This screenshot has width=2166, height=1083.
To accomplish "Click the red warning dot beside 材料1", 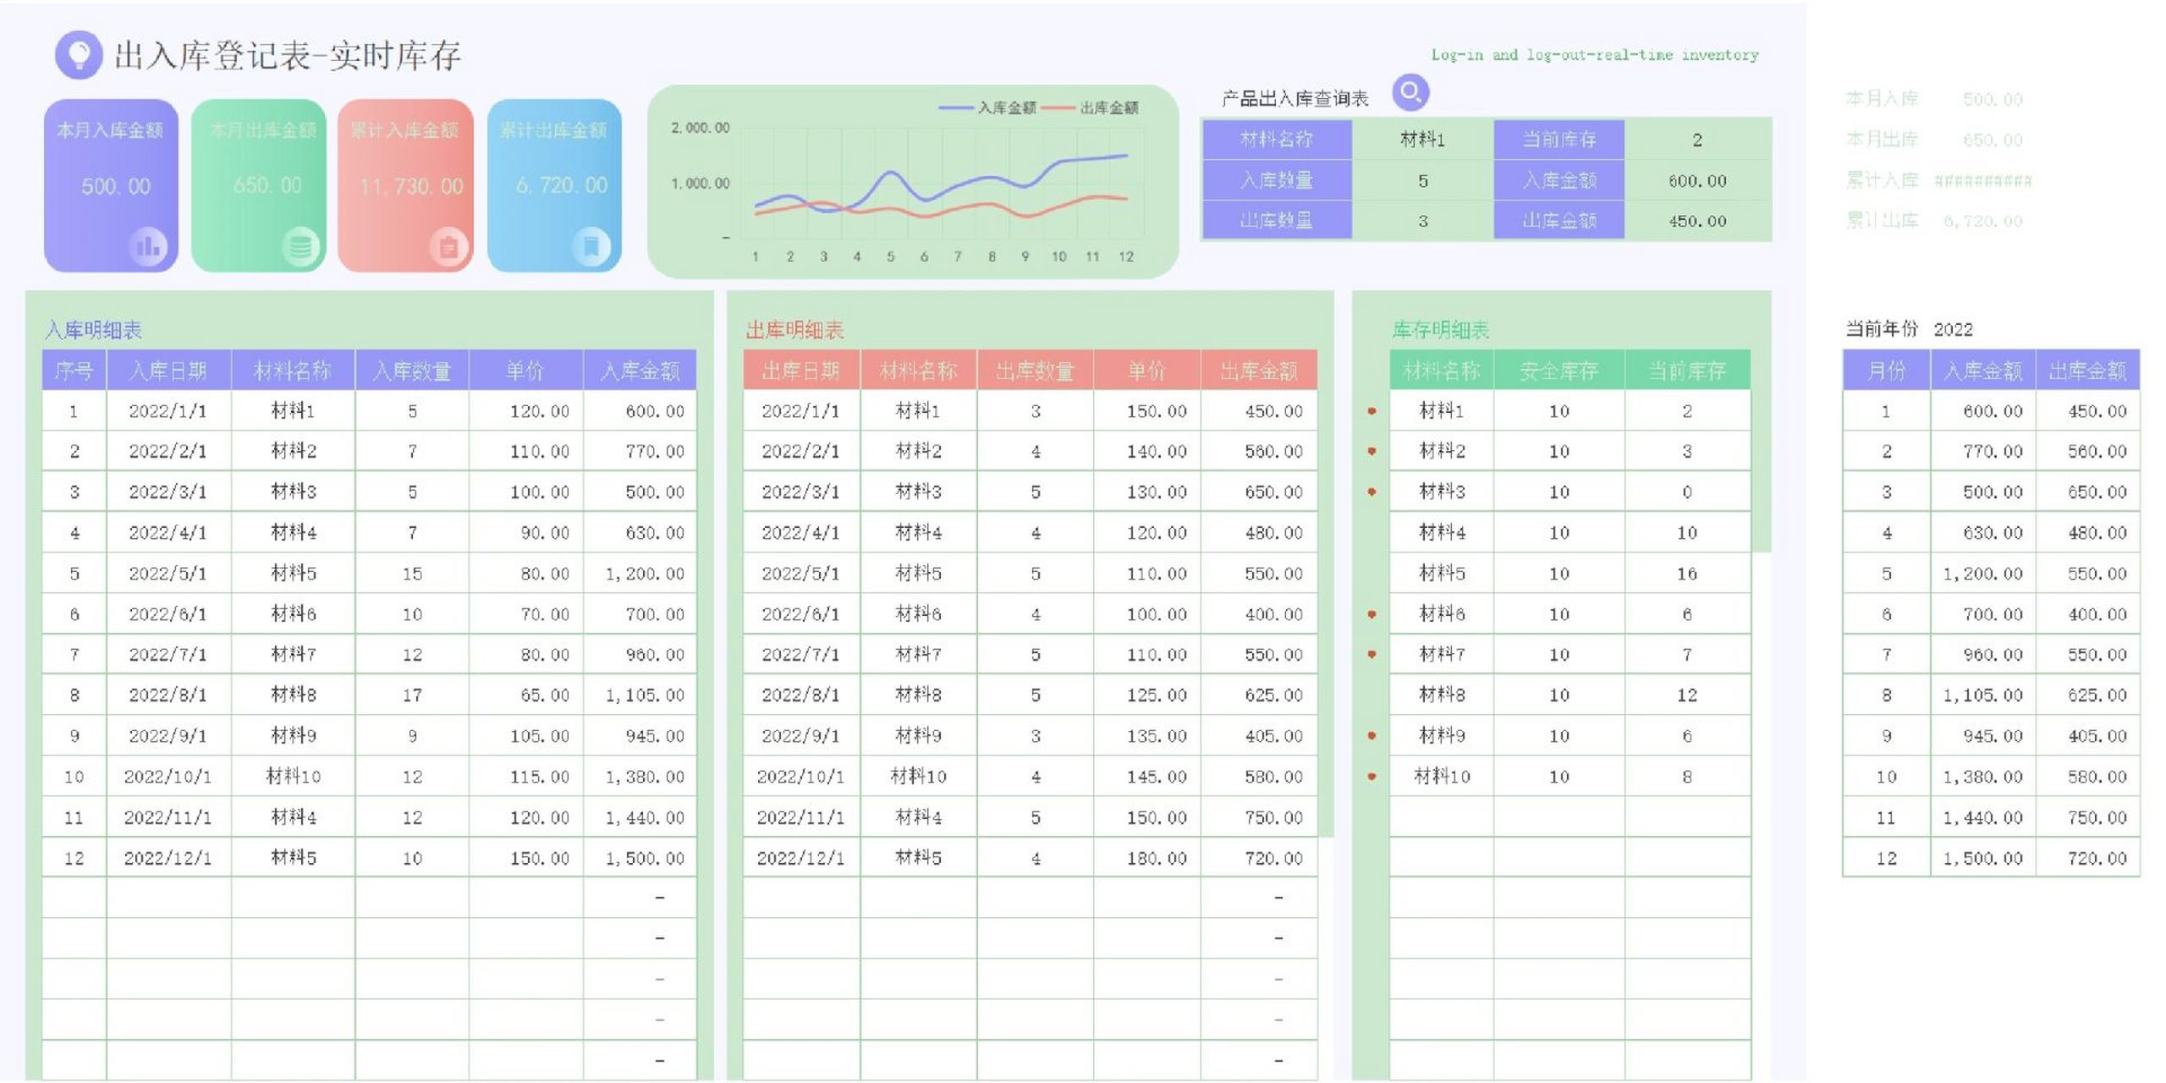I will tap(1372, 411).
